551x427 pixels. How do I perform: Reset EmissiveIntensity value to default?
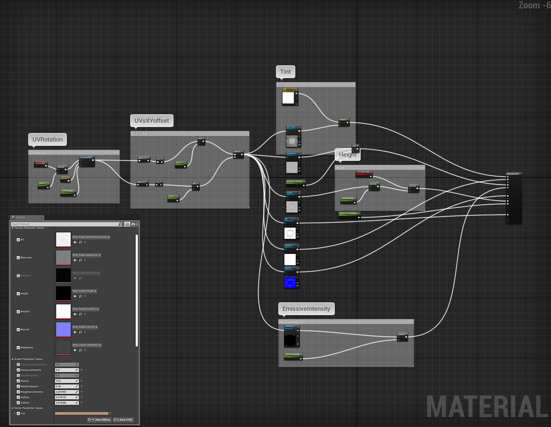[x=81, y=370]
